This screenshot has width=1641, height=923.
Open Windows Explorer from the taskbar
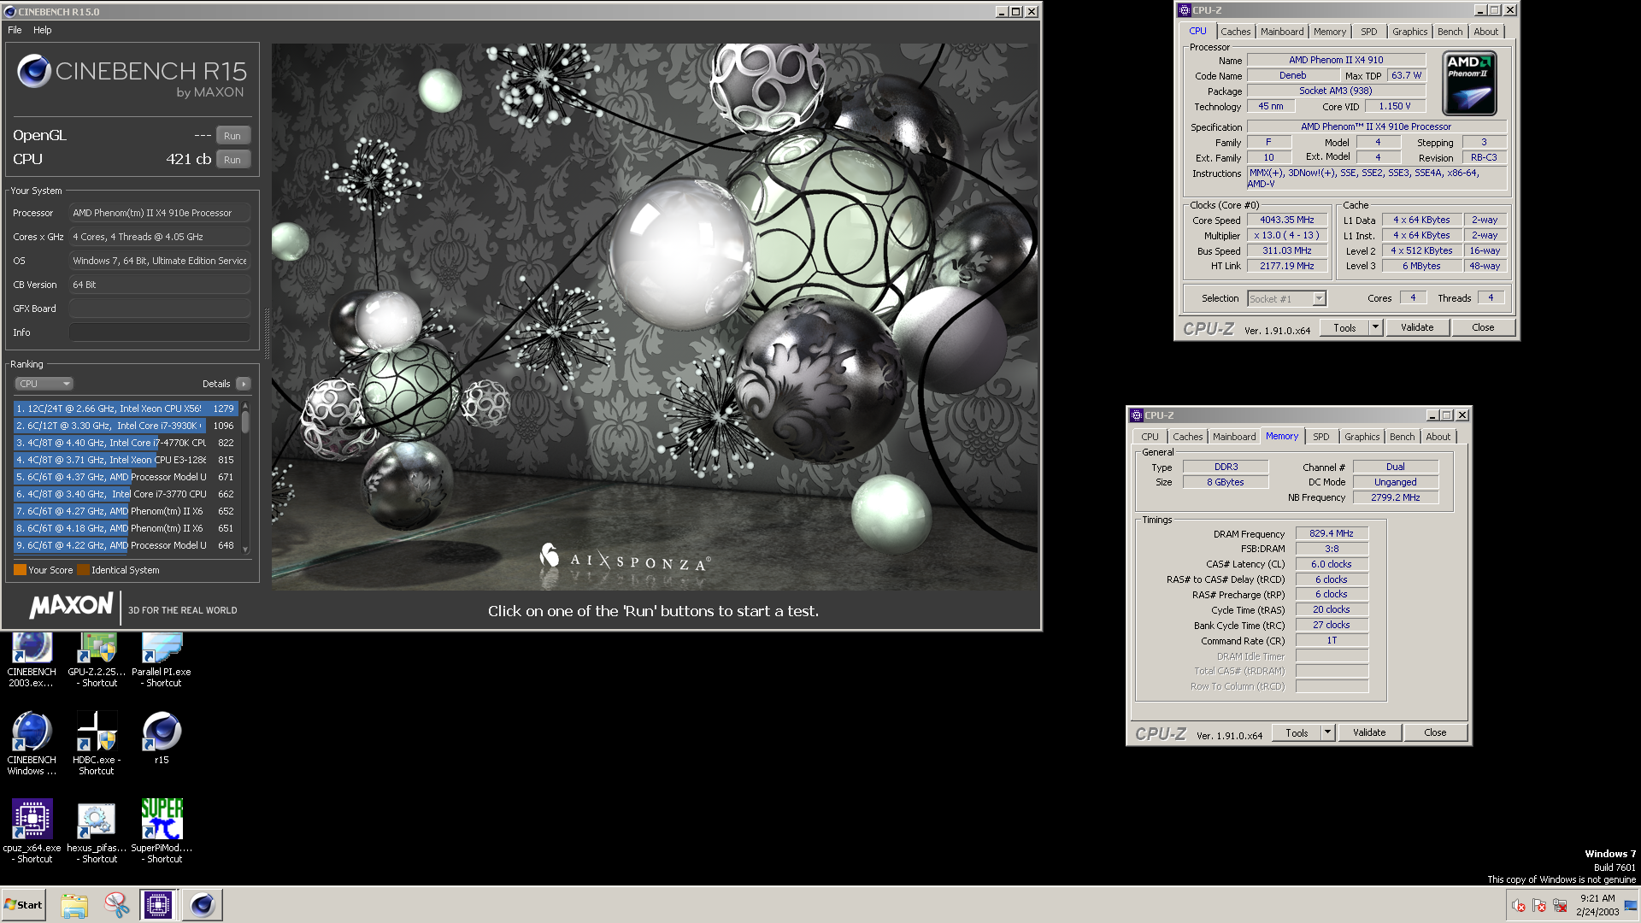click(x=74, y=905)
